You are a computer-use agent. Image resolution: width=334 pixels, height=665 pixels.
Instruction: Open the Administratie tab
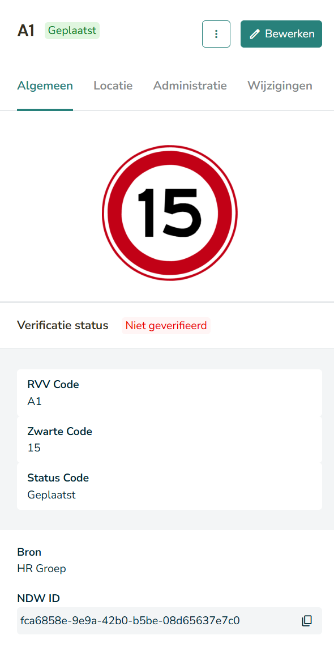[x=190, y=86]
